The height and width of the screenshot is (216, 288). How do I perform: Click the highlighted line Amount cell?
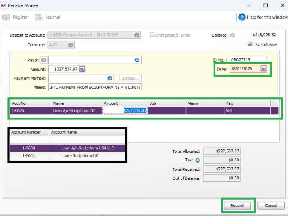(125, 110)
